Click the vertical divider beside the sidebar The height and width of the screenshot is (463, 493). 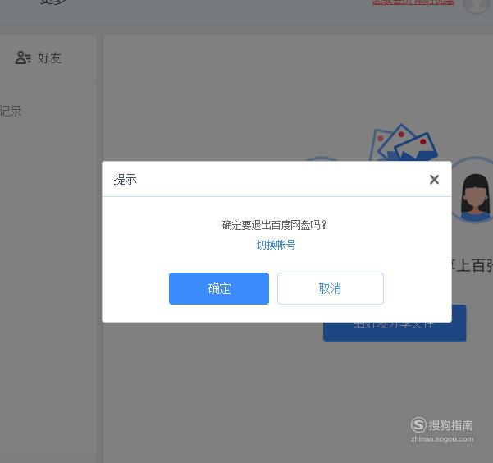[100, 249]
